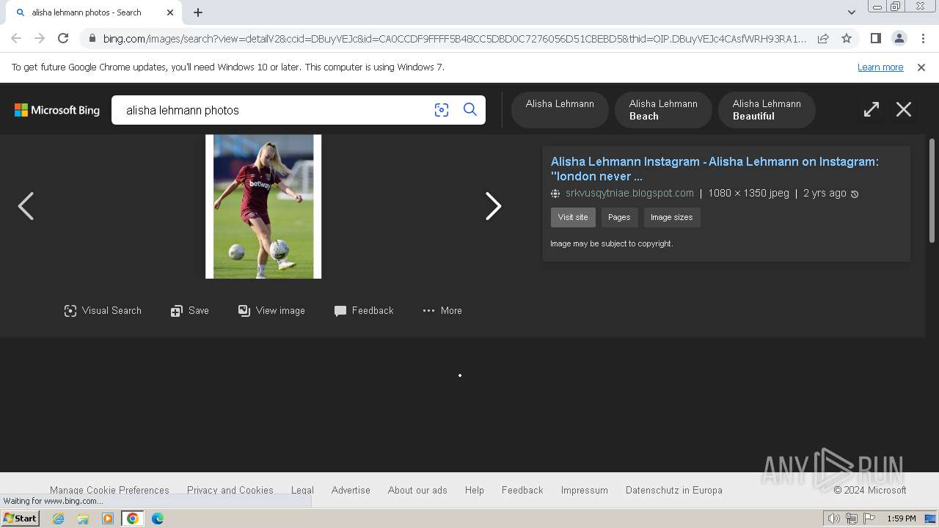Open srkvusqytniae.blogspot.com source link

pyautogui.click(x=629, y=194)
